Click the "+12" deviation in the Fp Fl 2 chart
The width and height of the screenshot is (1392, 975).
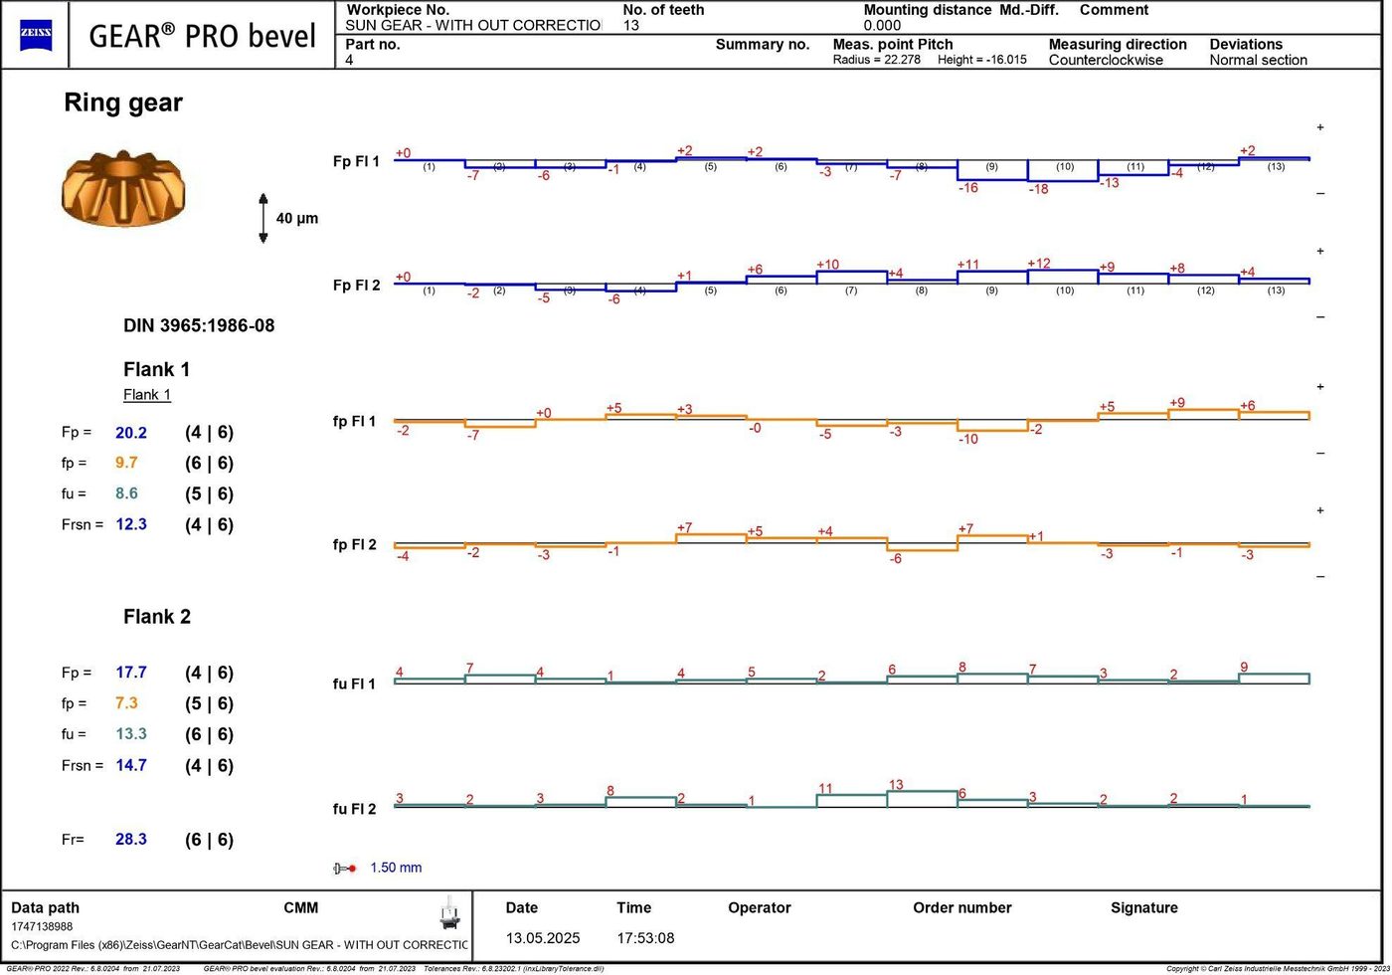point(1039,264)
